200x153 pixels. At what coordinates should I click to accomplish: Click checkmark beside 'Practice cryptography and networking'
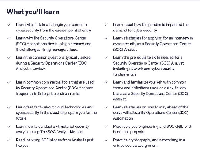(x=106, y=140)
